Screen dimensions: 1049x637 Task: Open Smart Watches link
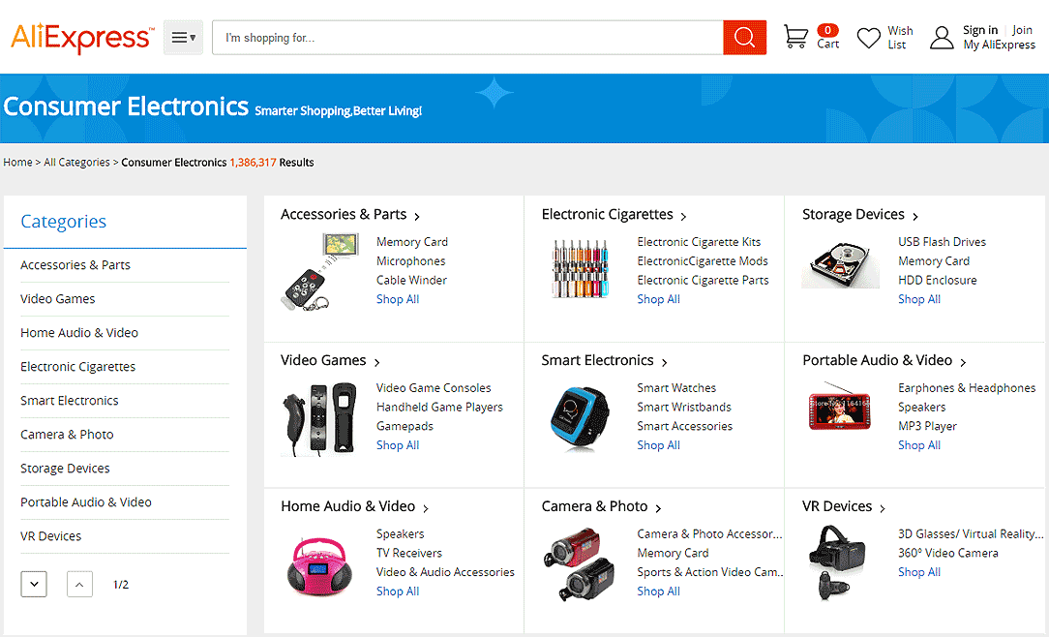(x=676, y=388)
